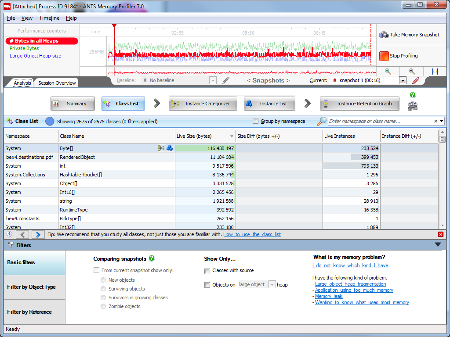Select New objects radio button

[x=103, y=280]
